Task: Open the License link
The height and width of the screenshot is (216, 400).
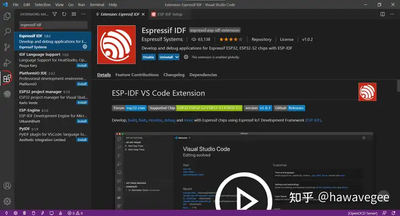Action: click(287, 39)
